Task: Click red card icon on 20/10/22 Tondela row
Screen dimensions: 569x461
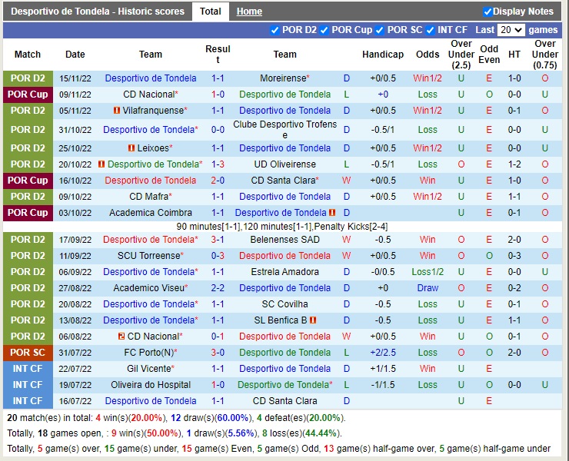Action: click(101, 164)
